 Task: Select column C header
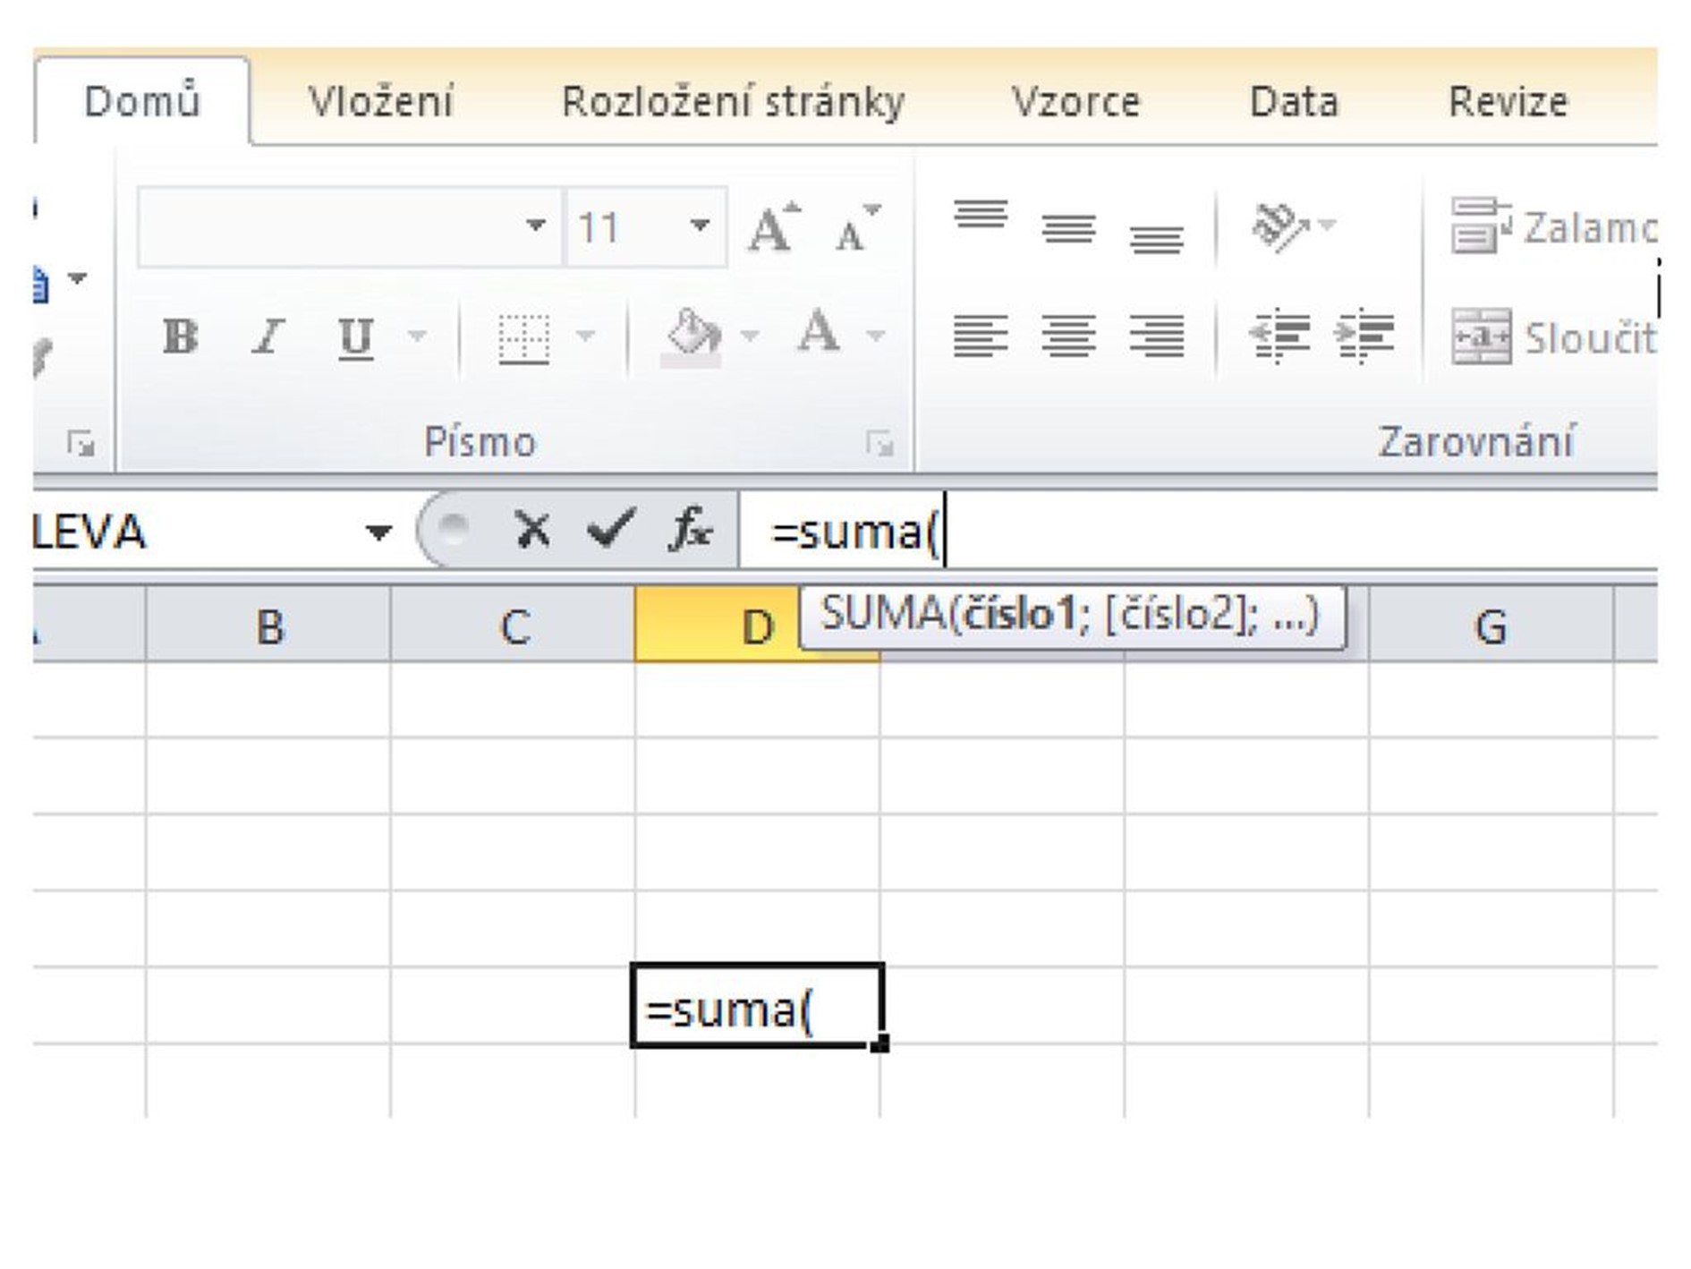(514, 625)
